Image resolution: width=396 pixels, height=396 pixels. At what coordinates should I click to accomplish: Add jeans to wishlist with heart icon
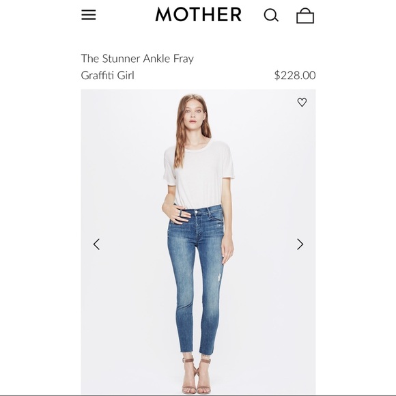click(302, 102)
